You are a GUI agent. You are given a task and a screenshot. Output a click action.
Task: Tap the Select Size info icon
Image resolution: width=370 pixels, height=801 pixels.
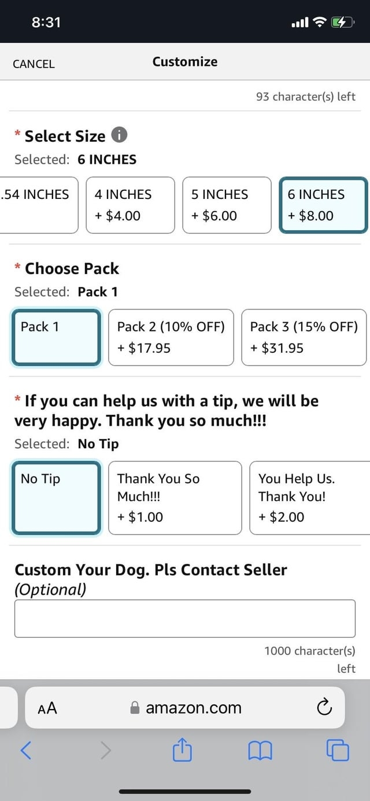point(119,135)
